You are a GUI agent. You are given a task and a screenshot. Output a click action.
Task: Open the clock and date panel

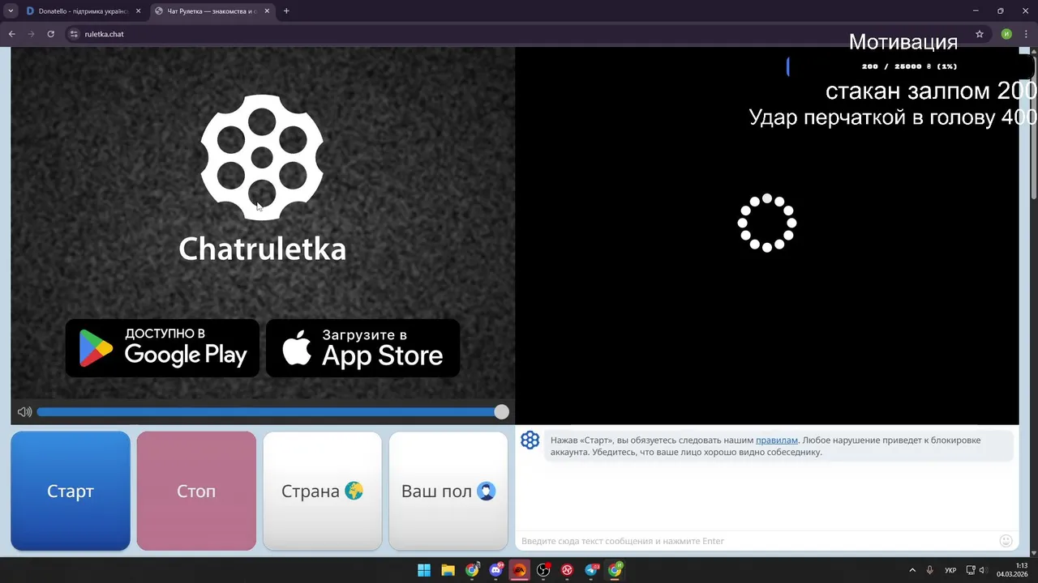[x=1012, y=570]
